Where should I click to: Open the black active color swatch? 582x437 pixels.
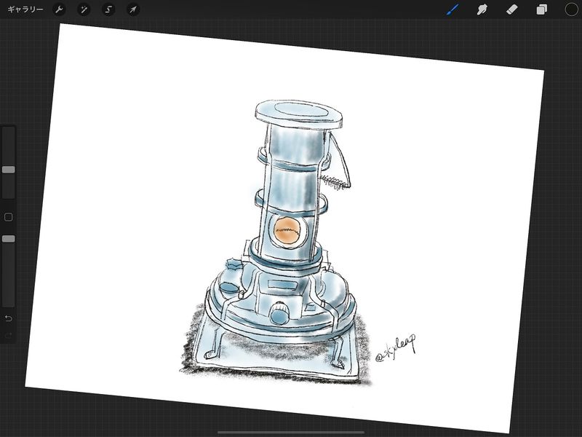(x=571, y=9)
